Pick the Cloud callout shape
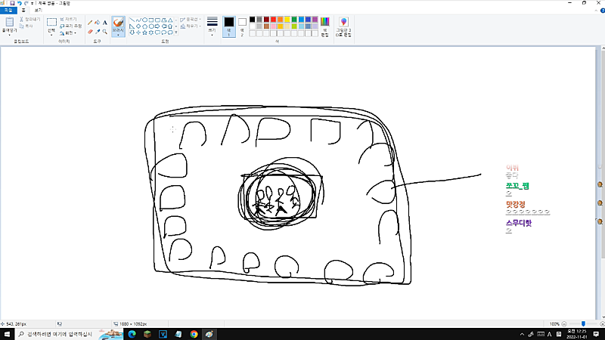This screenshot has height=340, width=605. pyautogui.click(x=170, y=32)
